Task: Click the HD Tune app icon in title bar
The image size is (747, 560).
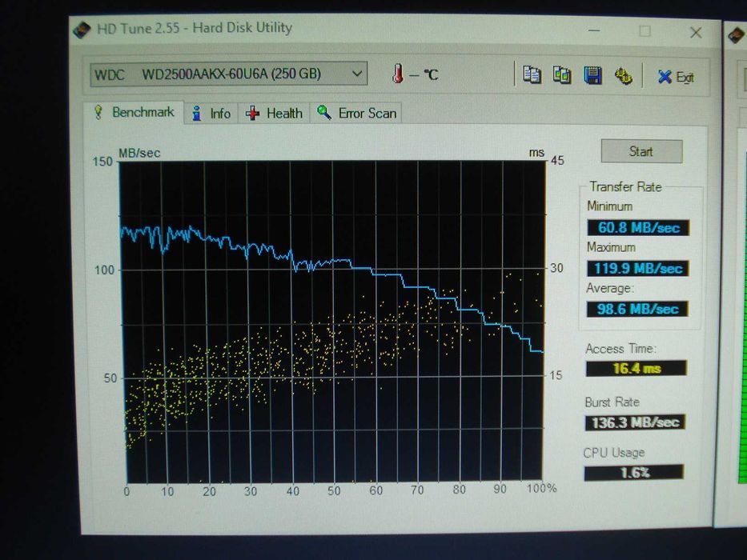Action: [x=82, y=30]
